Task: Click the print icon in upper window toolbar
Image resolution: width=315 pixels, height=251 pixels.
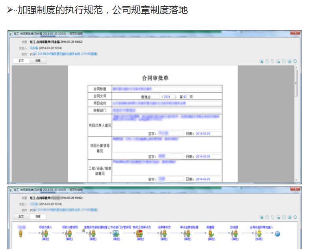Action: (267, 61)
